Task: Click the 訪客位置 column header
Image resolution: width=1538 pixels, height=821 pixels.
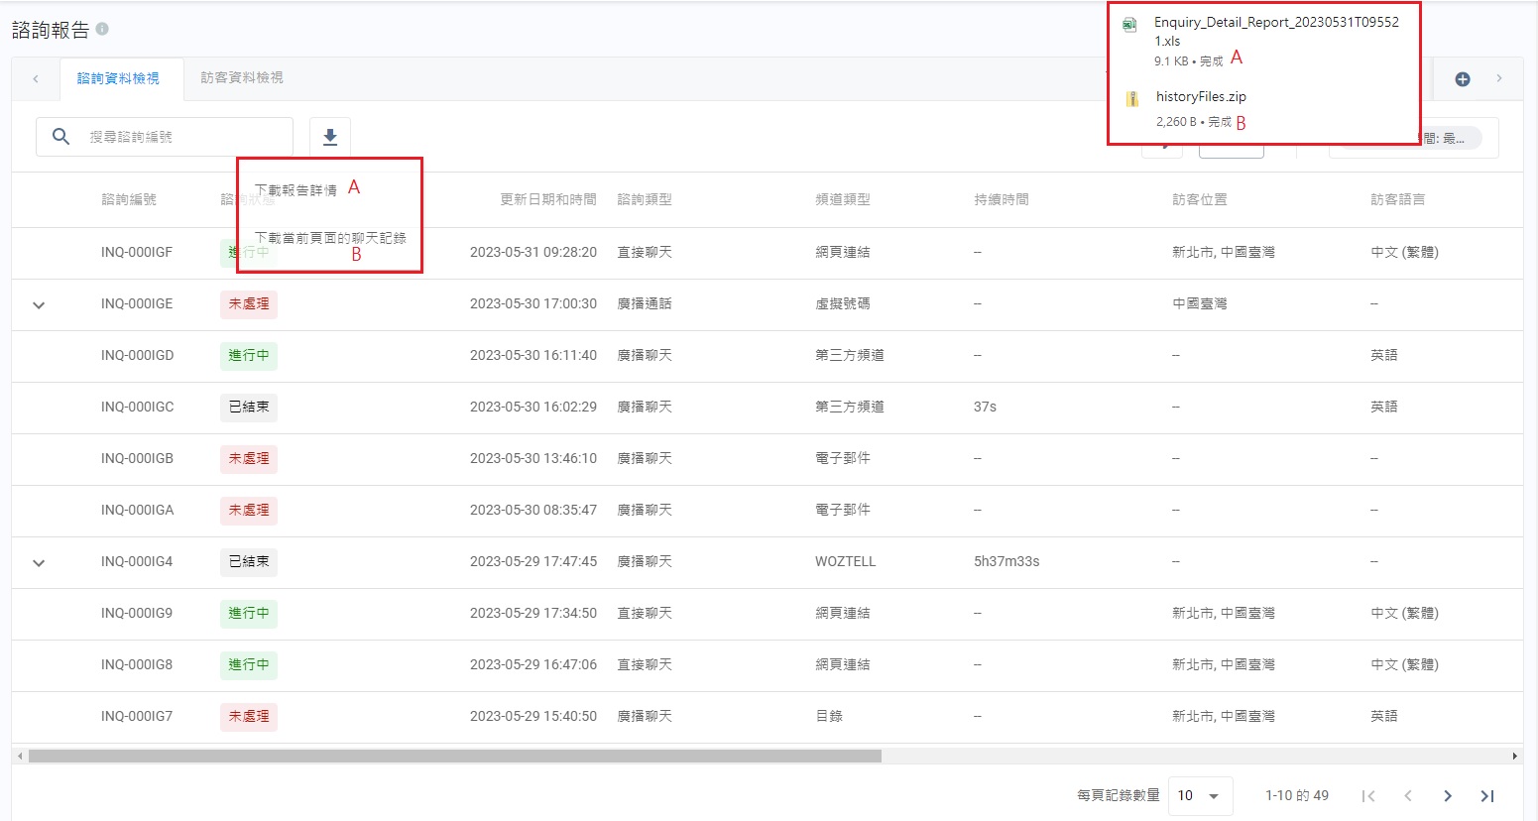Action: click(1200, 199)
